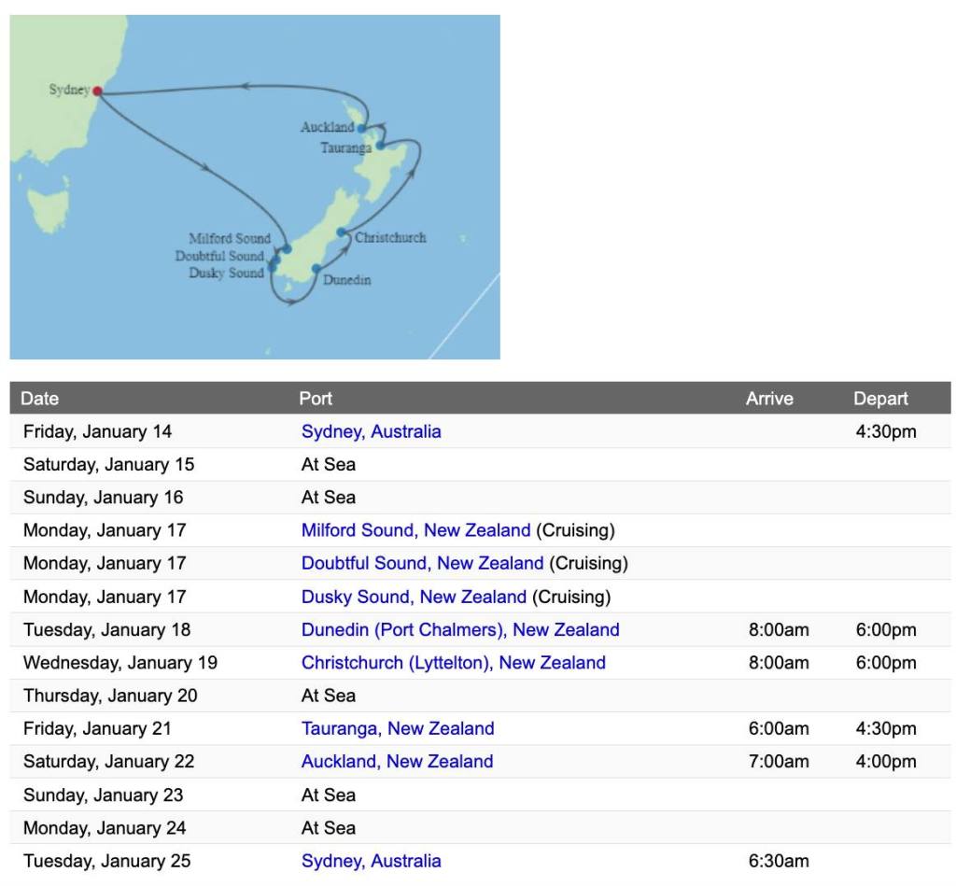This screenshot has height=886, width=956.
Task: Follow the Doubtful Sound, New Zealand link
Action: coord(422,563)
